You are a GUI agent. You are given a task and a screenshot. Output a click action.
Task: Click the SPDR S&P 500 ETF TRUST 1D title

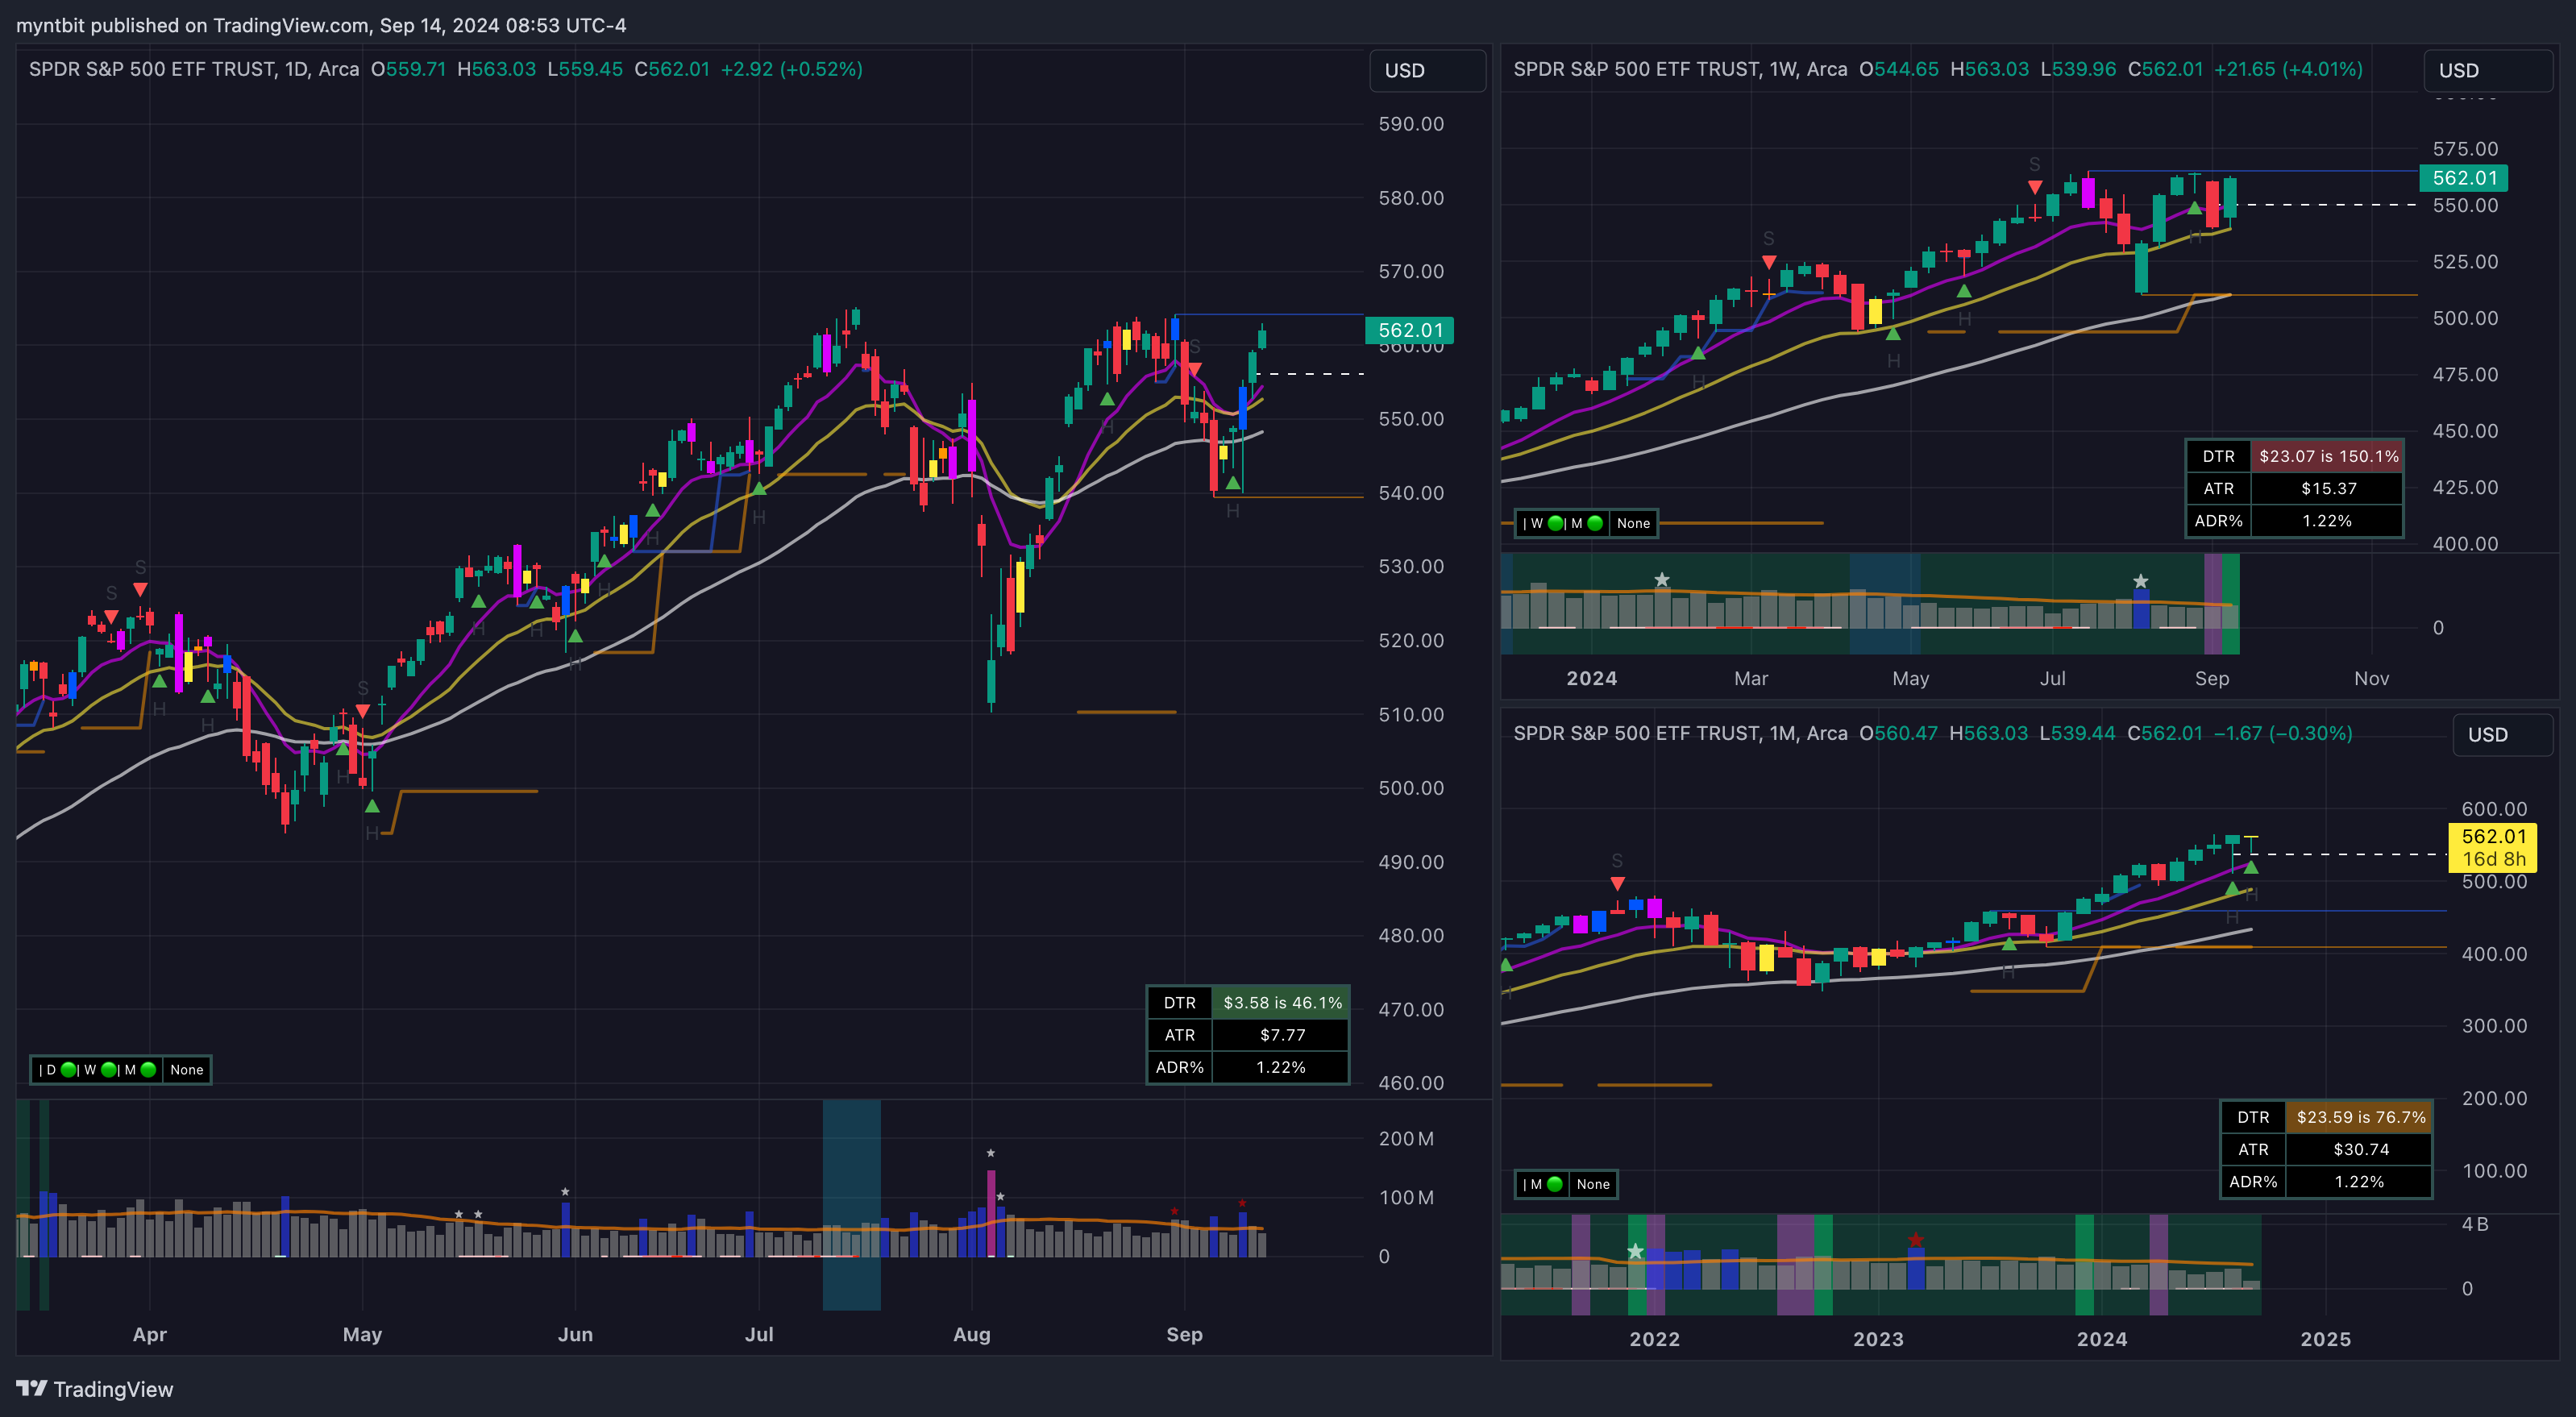tap(193, 69)
